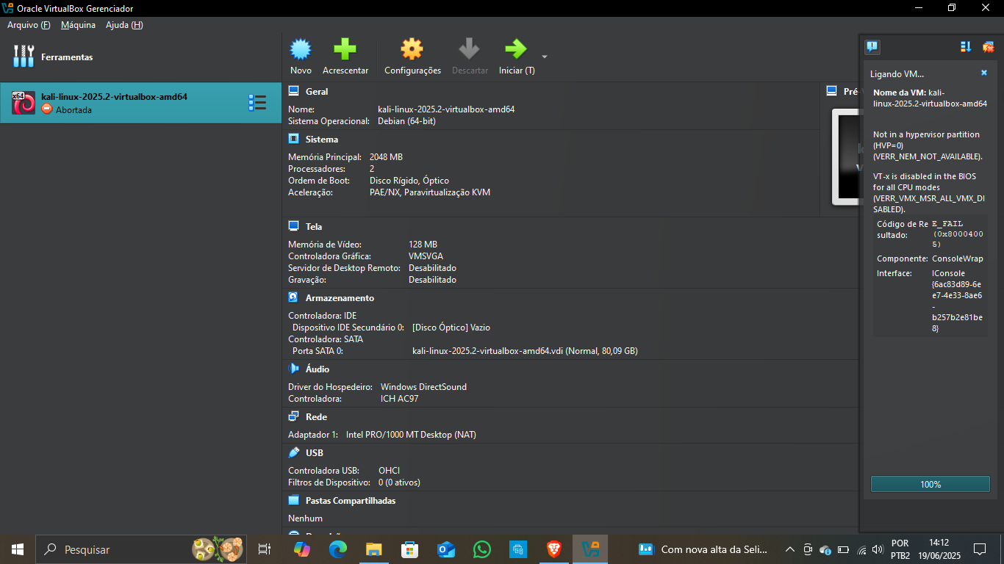Click the Áudio section header
The height and width of the screenshot is (564, 1004).
(x=318, y=369)
